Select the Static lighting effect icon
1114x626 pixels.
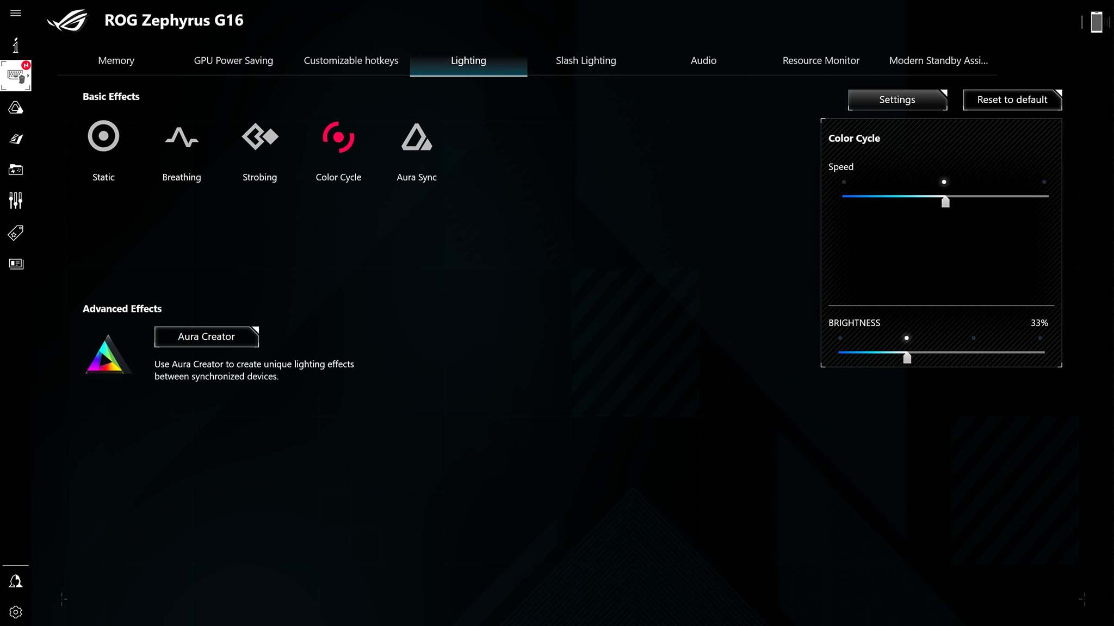pos(103,136)
